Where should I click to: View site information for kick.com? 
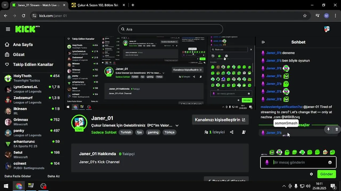coord(34,16)
